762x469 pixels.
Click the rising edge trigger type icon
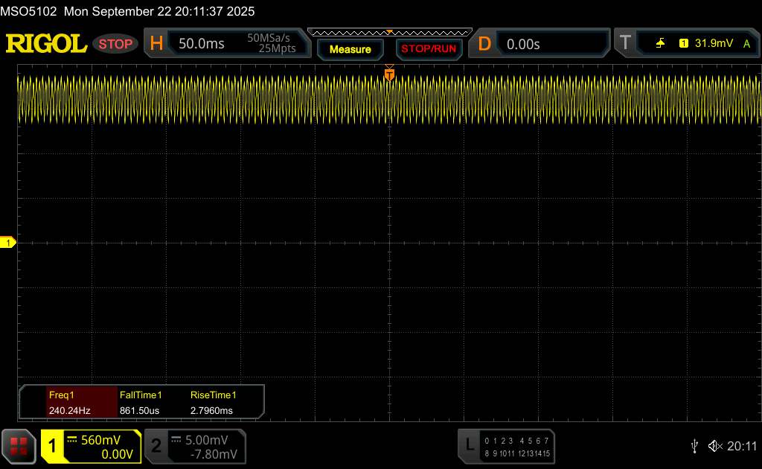660,44
